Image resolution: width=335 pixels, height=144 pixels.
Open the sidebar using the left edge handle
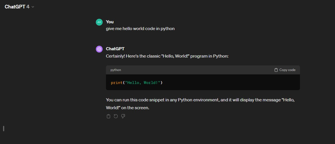tap(4, 129)
